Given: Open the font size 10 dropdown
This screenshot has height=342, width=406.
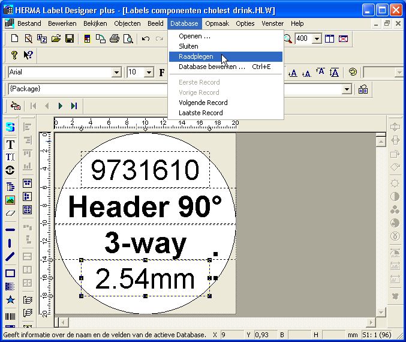Looking at the screenshot, I should (x=149, y=73).
